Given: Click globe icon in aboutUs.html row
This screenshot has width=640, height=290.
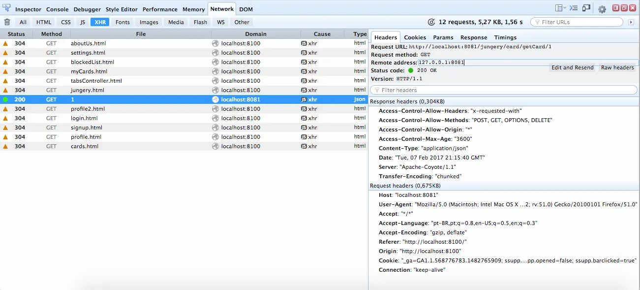Looking at the screenshot, I should click(x=215, y=43).
